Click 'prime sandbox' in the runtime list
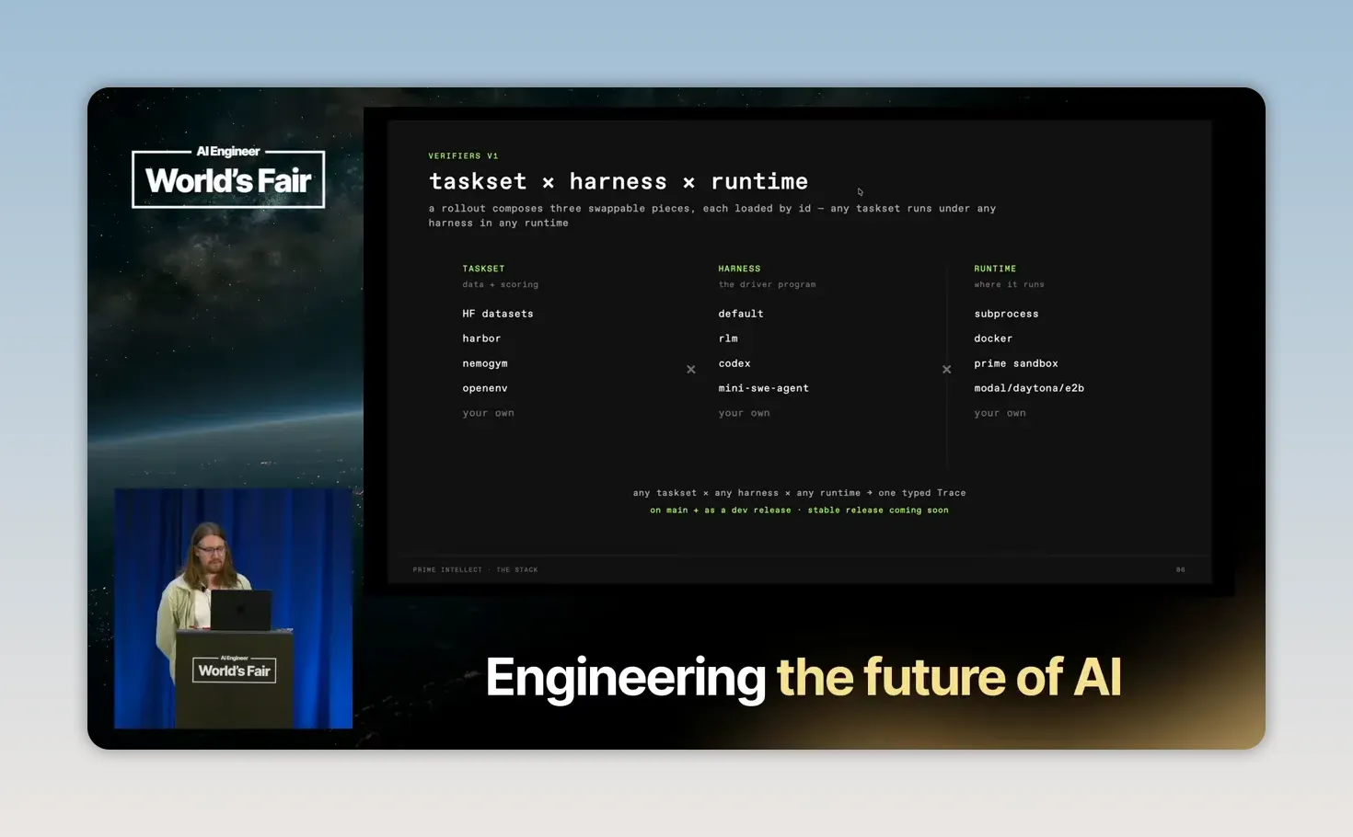 pos(1016,363)
